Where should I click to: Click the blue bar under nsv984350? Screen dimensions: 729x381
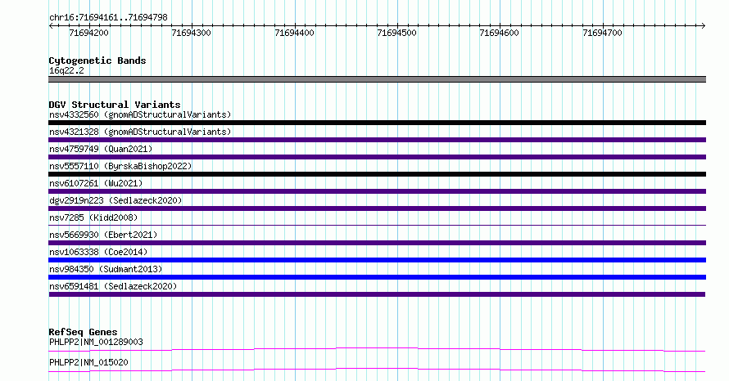point(377,277)
